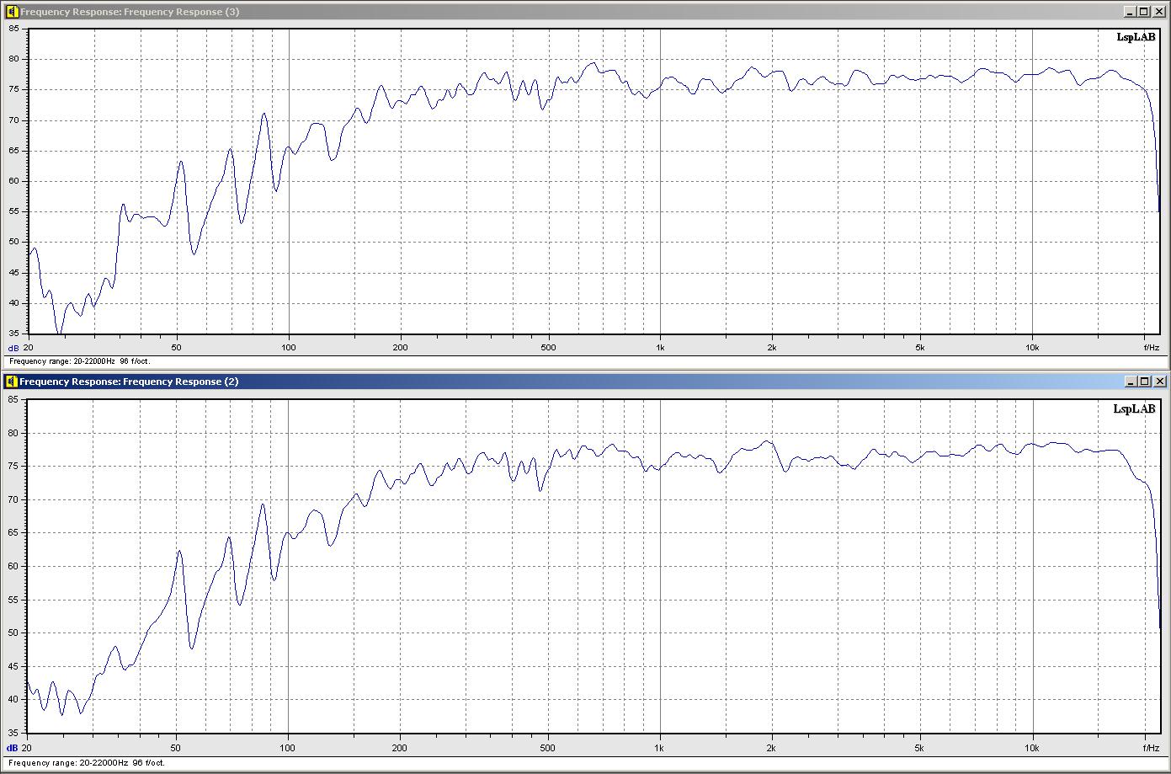Image resolution: width=1171 pixels, height=774 pixels.
Task: Click the 10k frequency label in Frequency Response (3)
Action: (x=1032, y=347)
